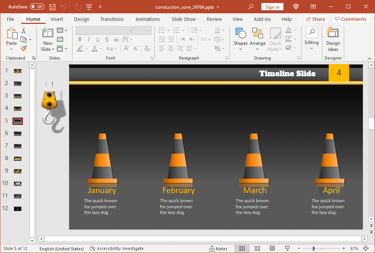Save the presentation with the floppy disk icon

pos(52,7)
